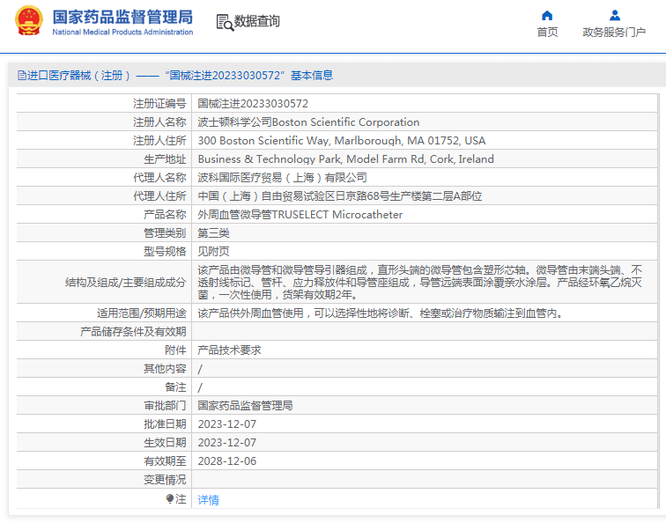Image resolution: width=666 pixels, height=523 pixels.
Task: Click the Business & Technology Park address
Action: (345, 159)
